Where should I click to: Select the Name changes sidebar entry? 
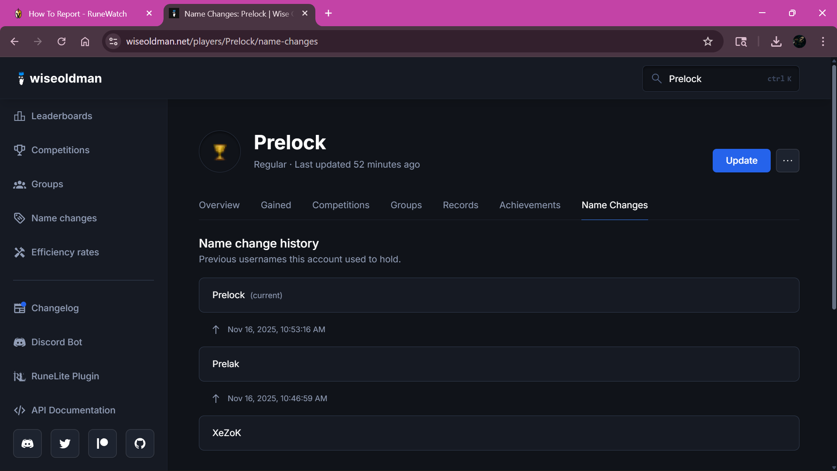click(64, 218)
